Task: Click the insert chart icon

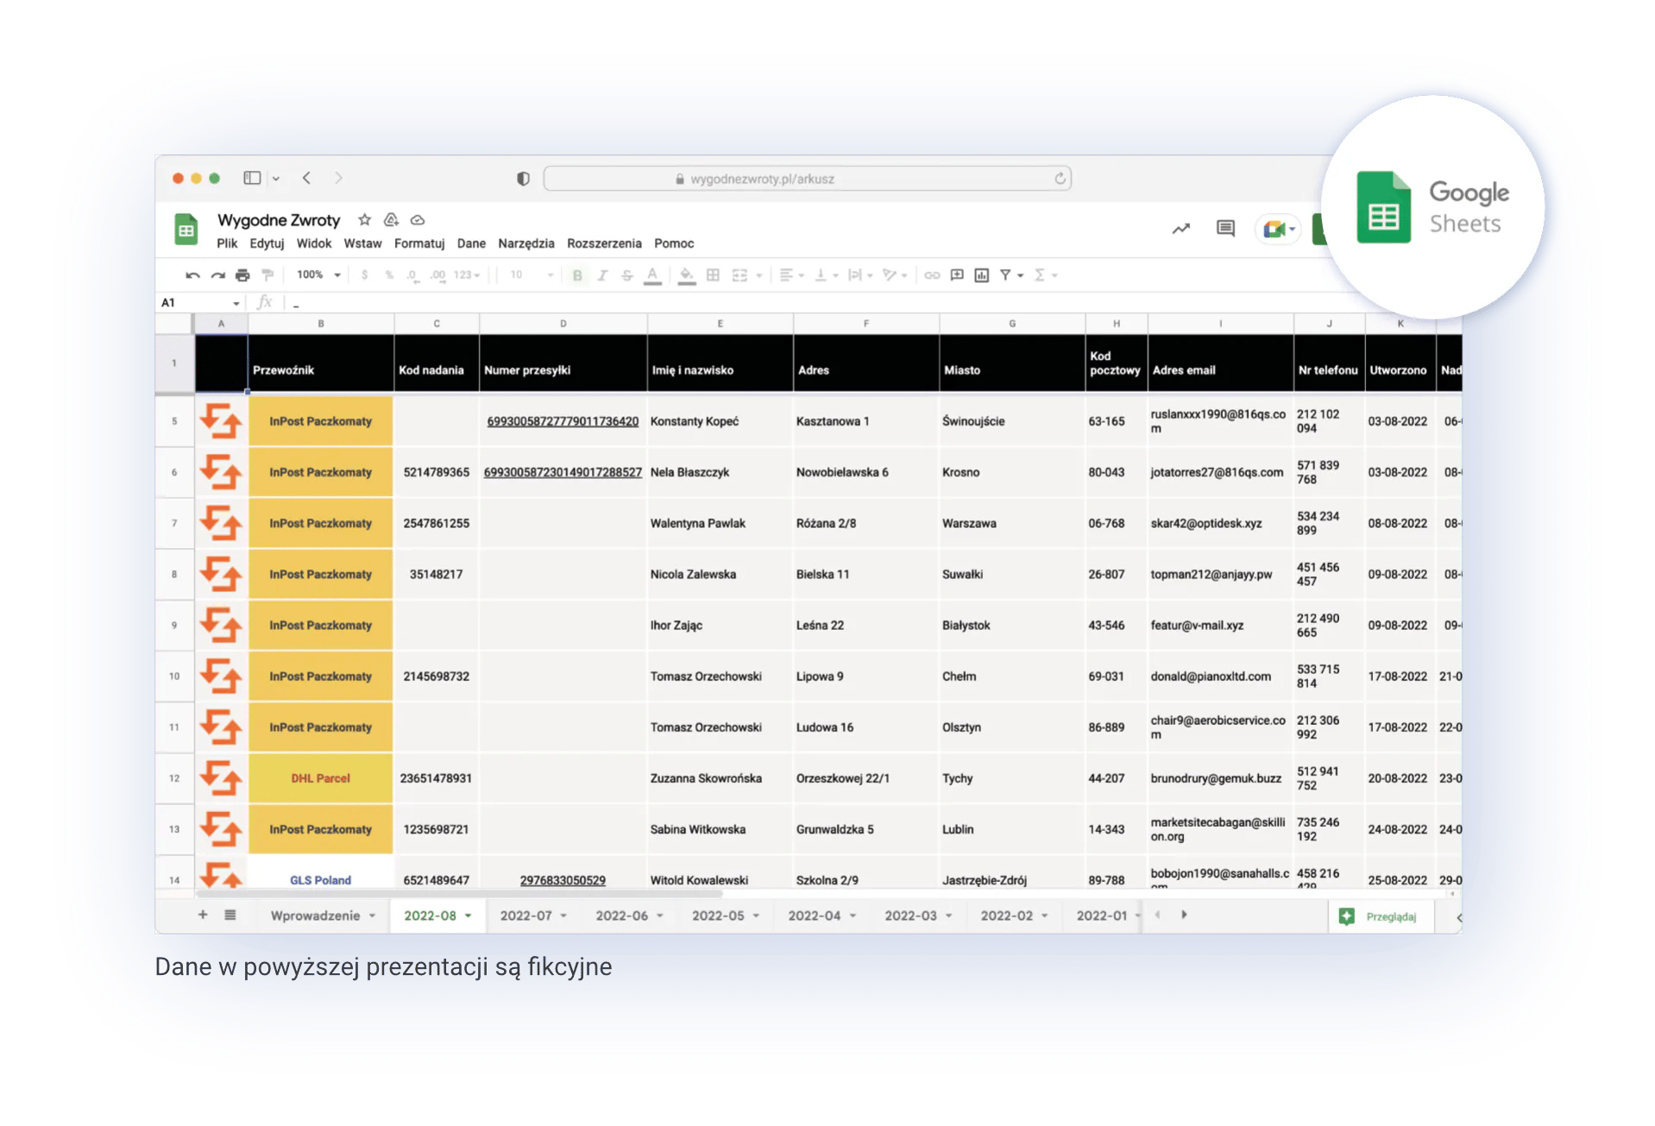Action: click(981, 275)
